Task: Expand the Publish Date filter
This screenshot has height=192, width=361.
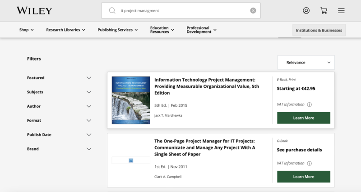Action: [x=89, y=135]
